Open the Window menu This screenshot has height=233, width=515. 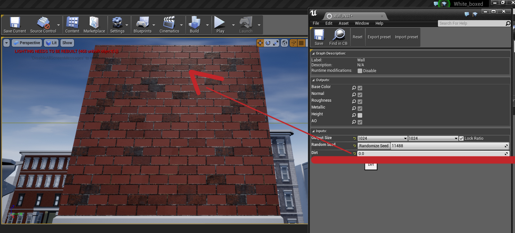pos(362,23)
